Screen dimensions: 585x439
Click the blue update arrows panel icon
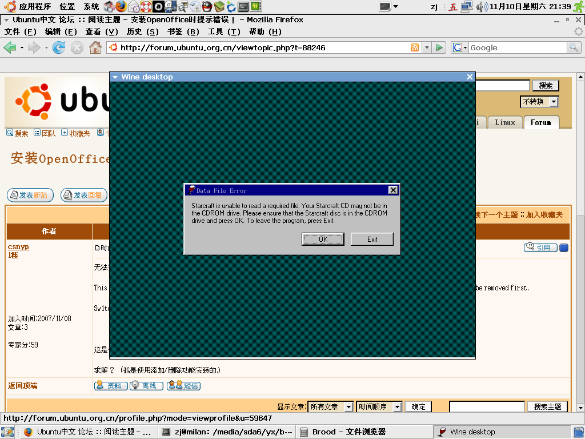coord(231,6)
